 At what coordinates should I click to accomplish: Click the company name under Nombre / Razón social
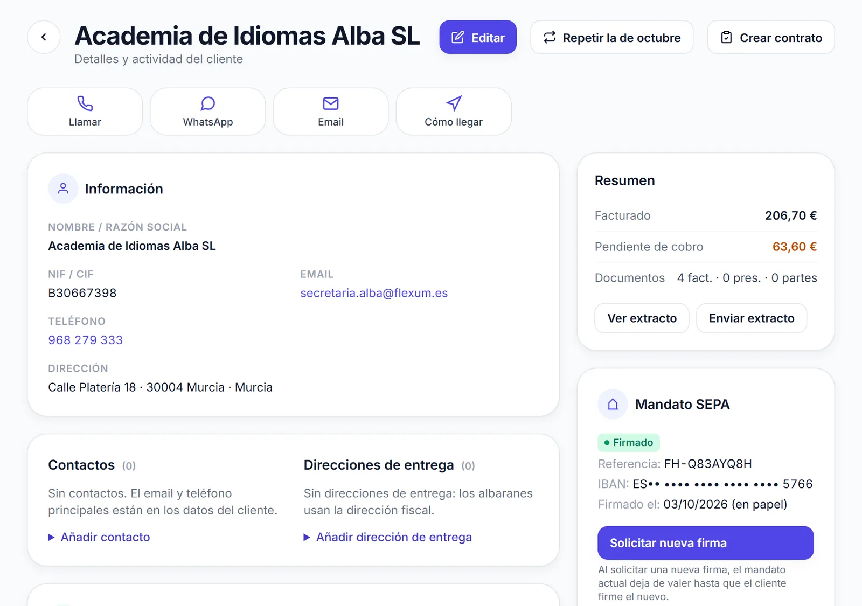tap(132, 246)
